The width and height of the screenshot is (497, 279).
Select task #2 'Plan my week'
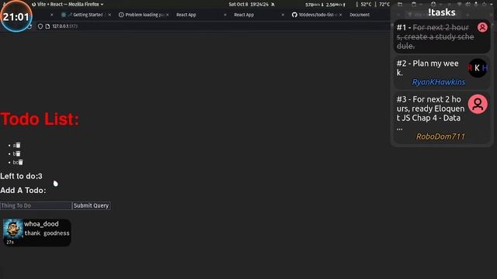click(x=442, y=72)
